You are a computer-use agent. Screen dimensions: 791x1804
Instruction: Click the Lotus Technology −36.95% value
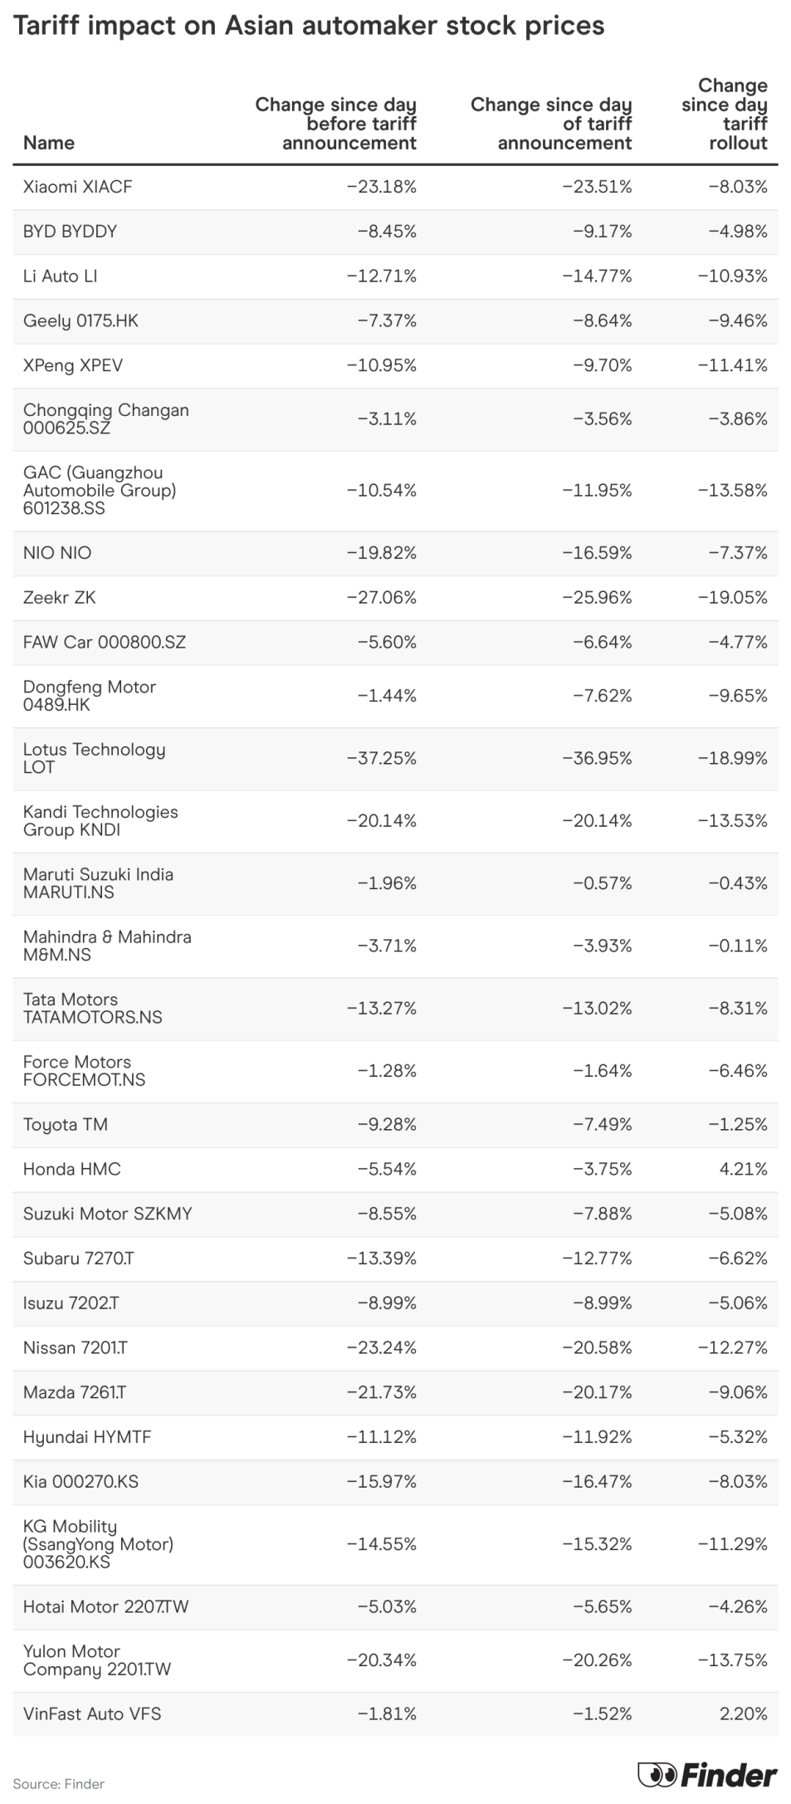(x=597, y=758)
